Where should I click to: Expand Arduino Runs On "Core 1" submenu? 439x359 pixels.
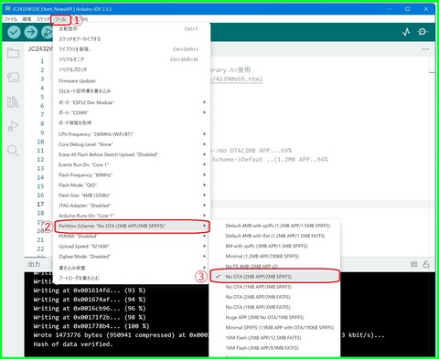[x=132, y=216]
